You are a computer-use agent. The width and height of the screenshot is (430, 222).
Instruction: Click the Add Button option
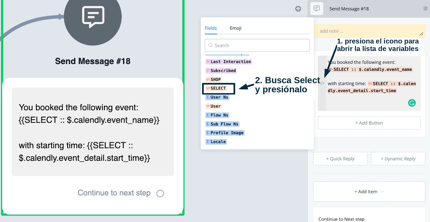click(x=369, y=123)
